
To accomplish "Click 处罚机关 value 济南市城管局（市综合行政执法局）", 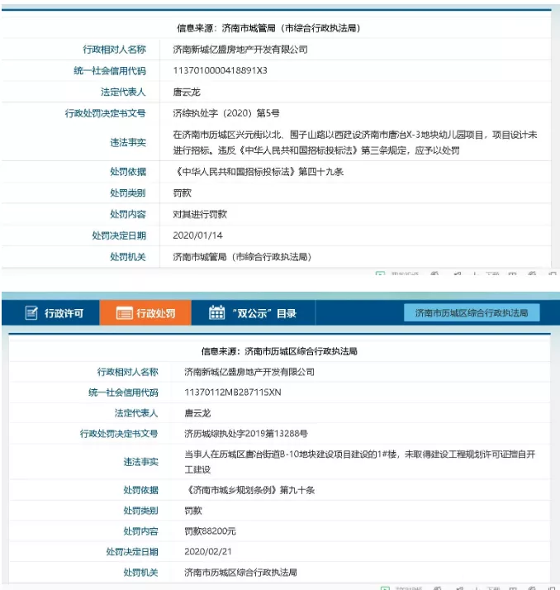I will [242, 257].
